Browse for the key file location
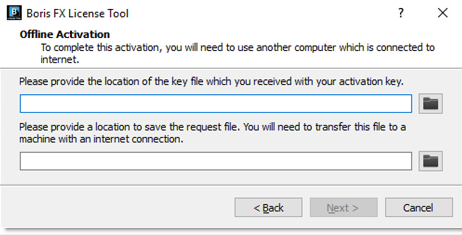Image resolution: width=462 pixels, height=235 pixels. pos(430,103)
